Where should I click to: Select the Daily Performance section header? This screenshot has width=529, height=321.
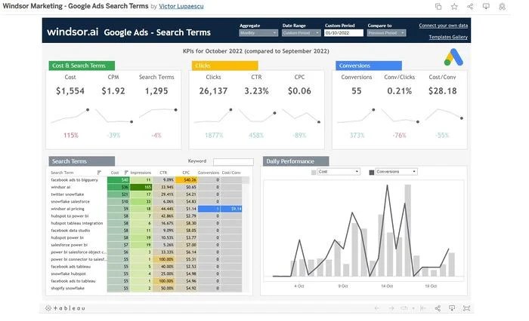pos(296,161)
